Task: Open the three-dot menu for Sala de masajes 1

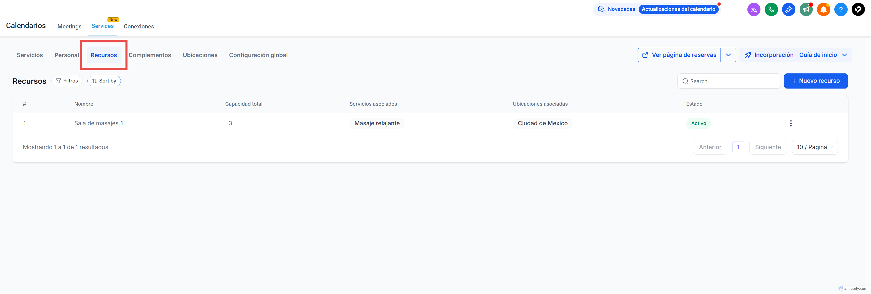Action: (791, 123)
